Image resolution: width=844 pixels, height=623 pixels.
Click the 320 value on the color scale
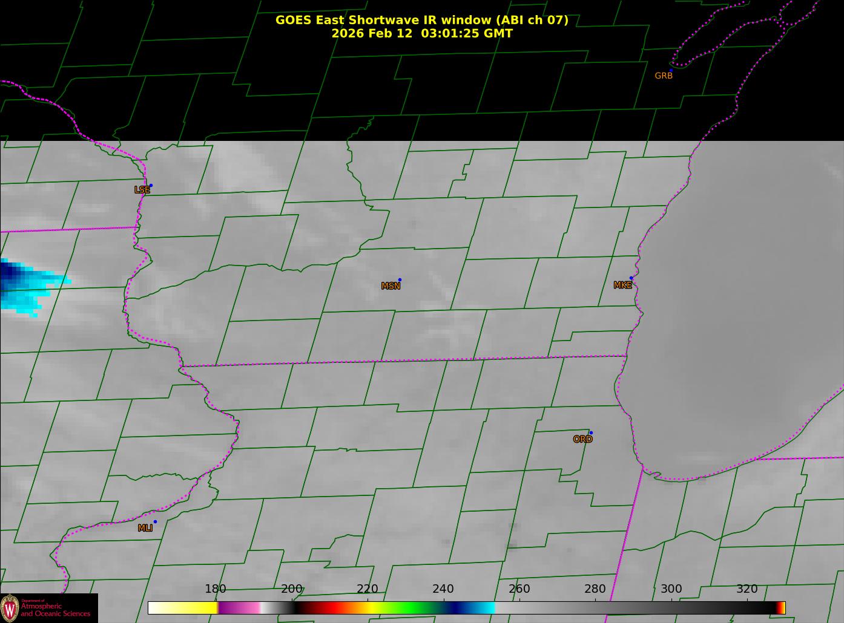click(747, 589)
